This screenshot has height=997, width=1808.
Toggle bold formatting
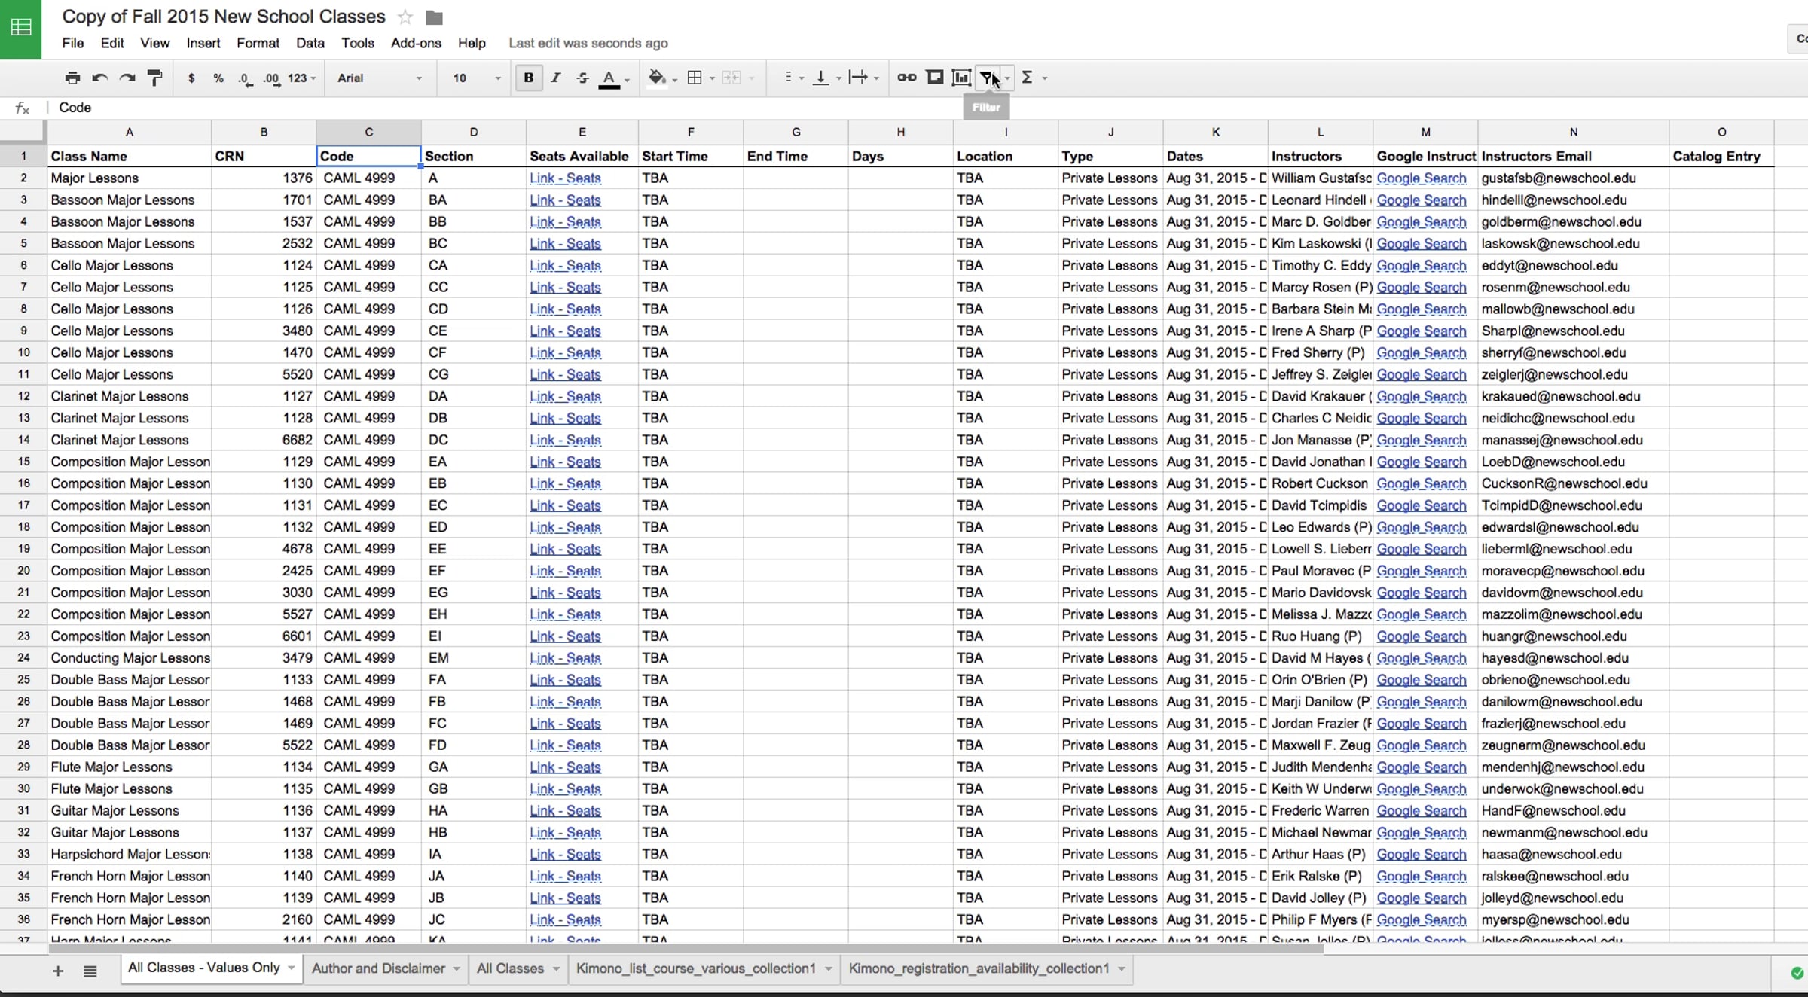click(x=529, y=78)
